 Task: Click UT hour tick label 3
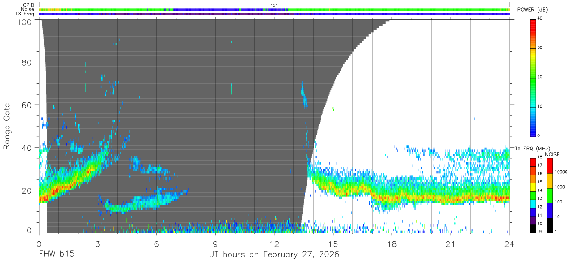[x=98, y=244]
